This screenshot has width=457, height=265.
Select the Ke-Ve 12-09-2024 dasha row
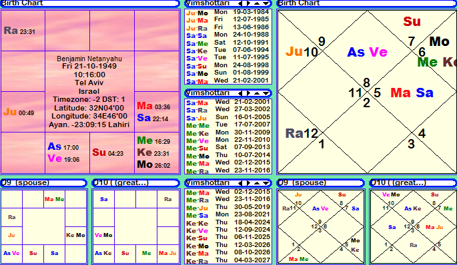click(x=228, y=230)
